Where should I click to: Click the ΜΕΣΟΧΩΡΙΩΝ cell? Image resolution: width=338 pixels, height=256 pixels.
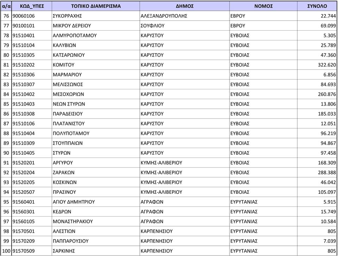point(96,94)
